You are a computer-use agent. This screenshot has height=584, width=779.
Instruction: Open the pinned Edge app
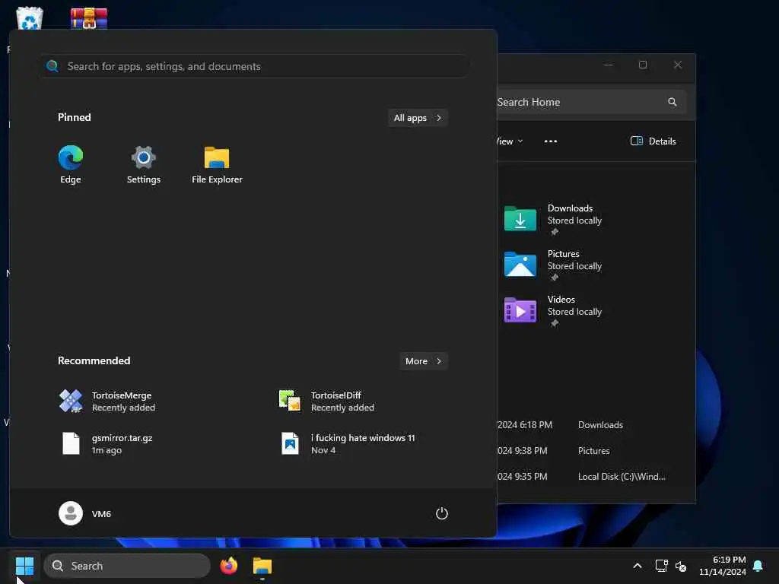pyautogui.click(x=71, y=164)
